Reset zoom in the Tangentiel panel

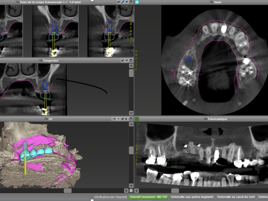(123, 61)
